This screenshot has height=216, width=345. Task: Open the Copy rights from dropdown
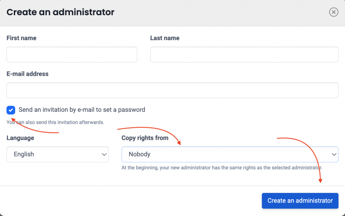click(x=230, y=154)
